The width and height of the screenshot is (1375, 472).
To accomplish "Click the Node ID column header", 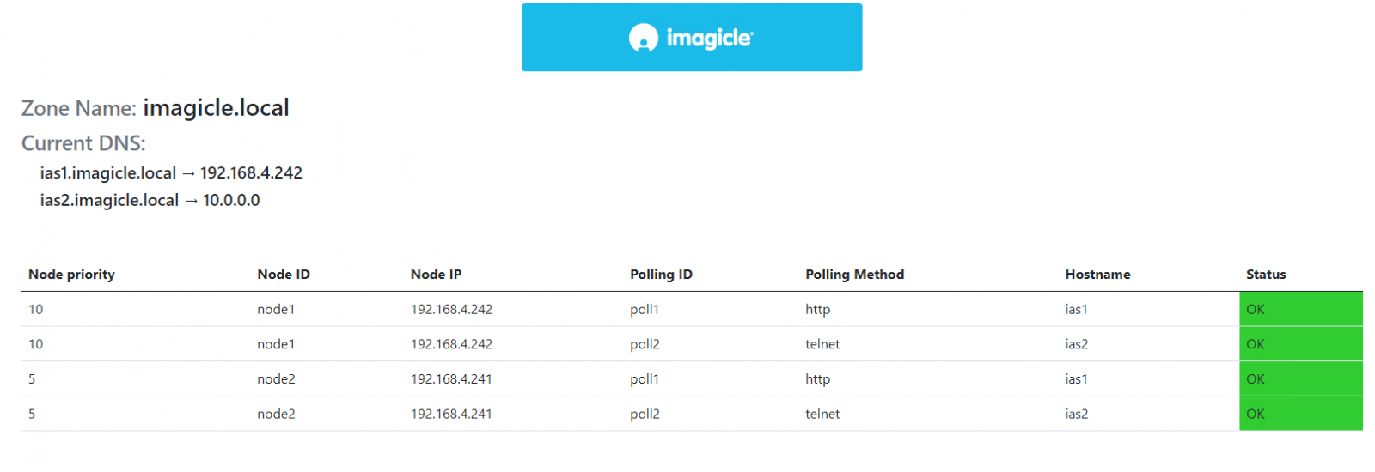I will (284, 275).
